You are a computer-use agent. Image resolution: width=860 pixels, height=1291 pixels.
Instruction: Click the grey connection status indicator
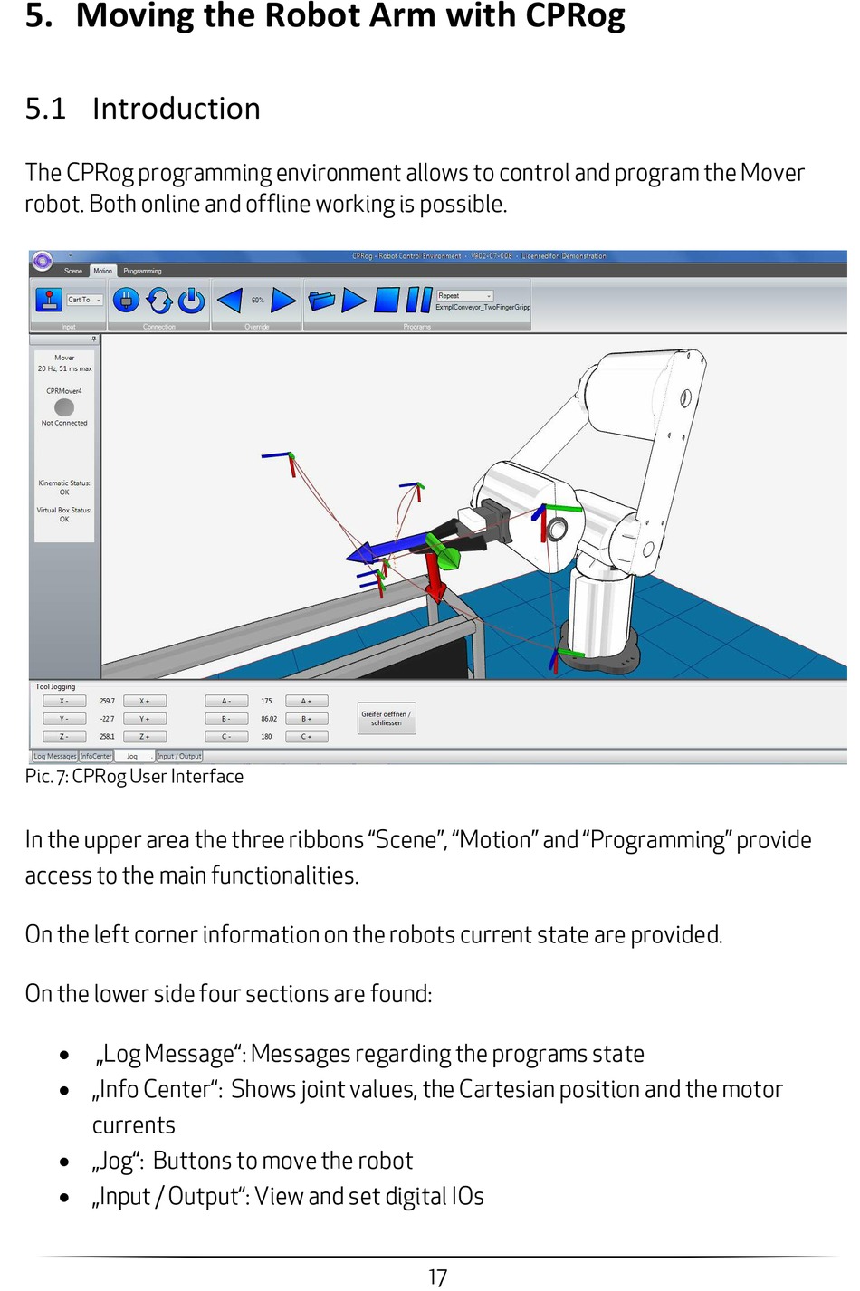pyautogui.click(x=64, y=407)
